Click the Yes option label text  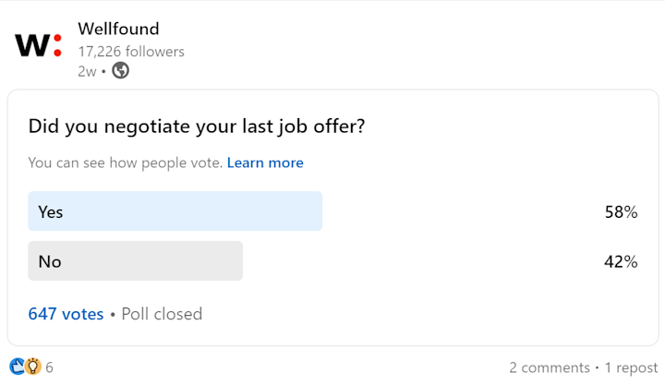[51, 211]
